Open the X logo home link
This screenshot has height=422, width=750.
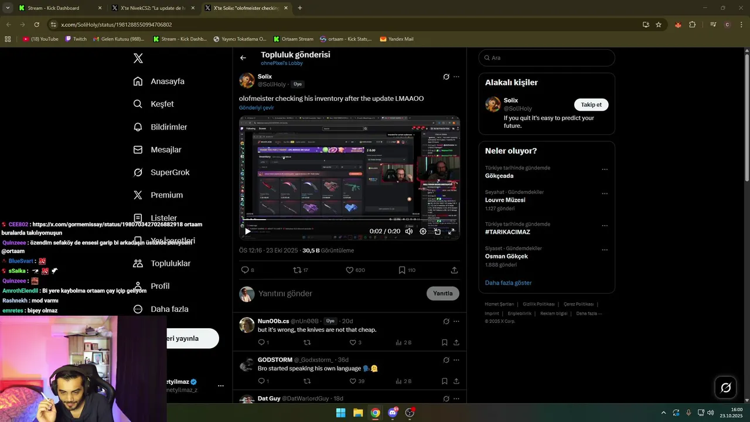tap(138, 58)
